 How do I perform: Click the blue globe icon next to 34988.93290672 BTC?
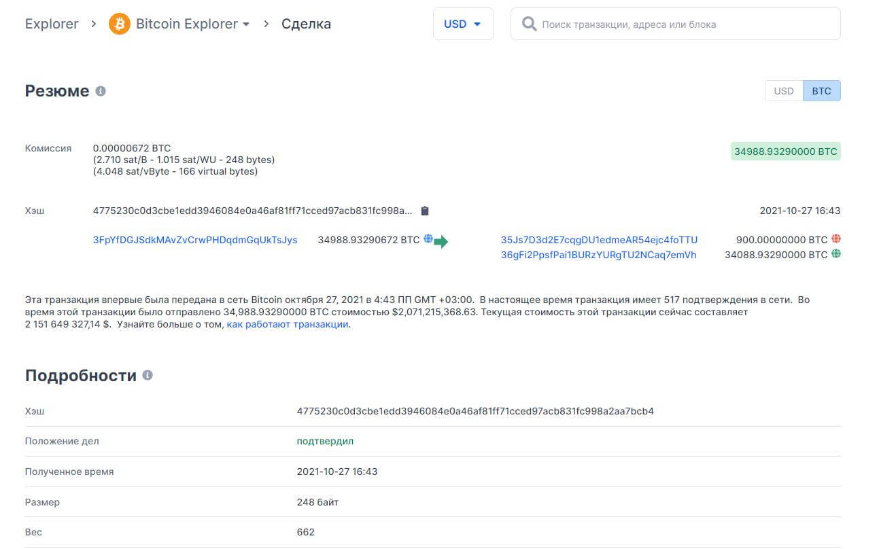(428, 238)
